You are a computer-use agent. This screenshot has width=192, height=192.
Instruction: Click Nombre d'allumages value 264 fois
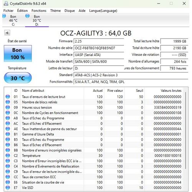click(x=174, y=61)
